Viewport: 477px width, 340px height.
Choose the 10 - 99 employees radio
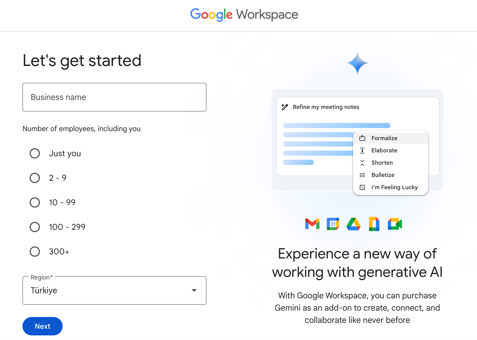35,202
